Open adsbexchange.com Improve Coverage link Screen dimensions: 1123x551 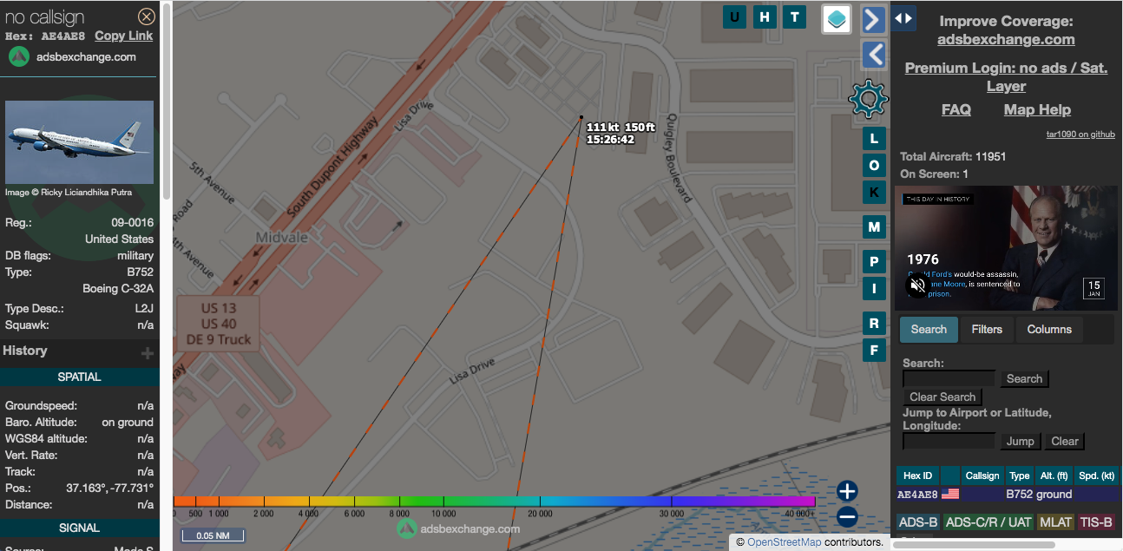[1006, 39]
